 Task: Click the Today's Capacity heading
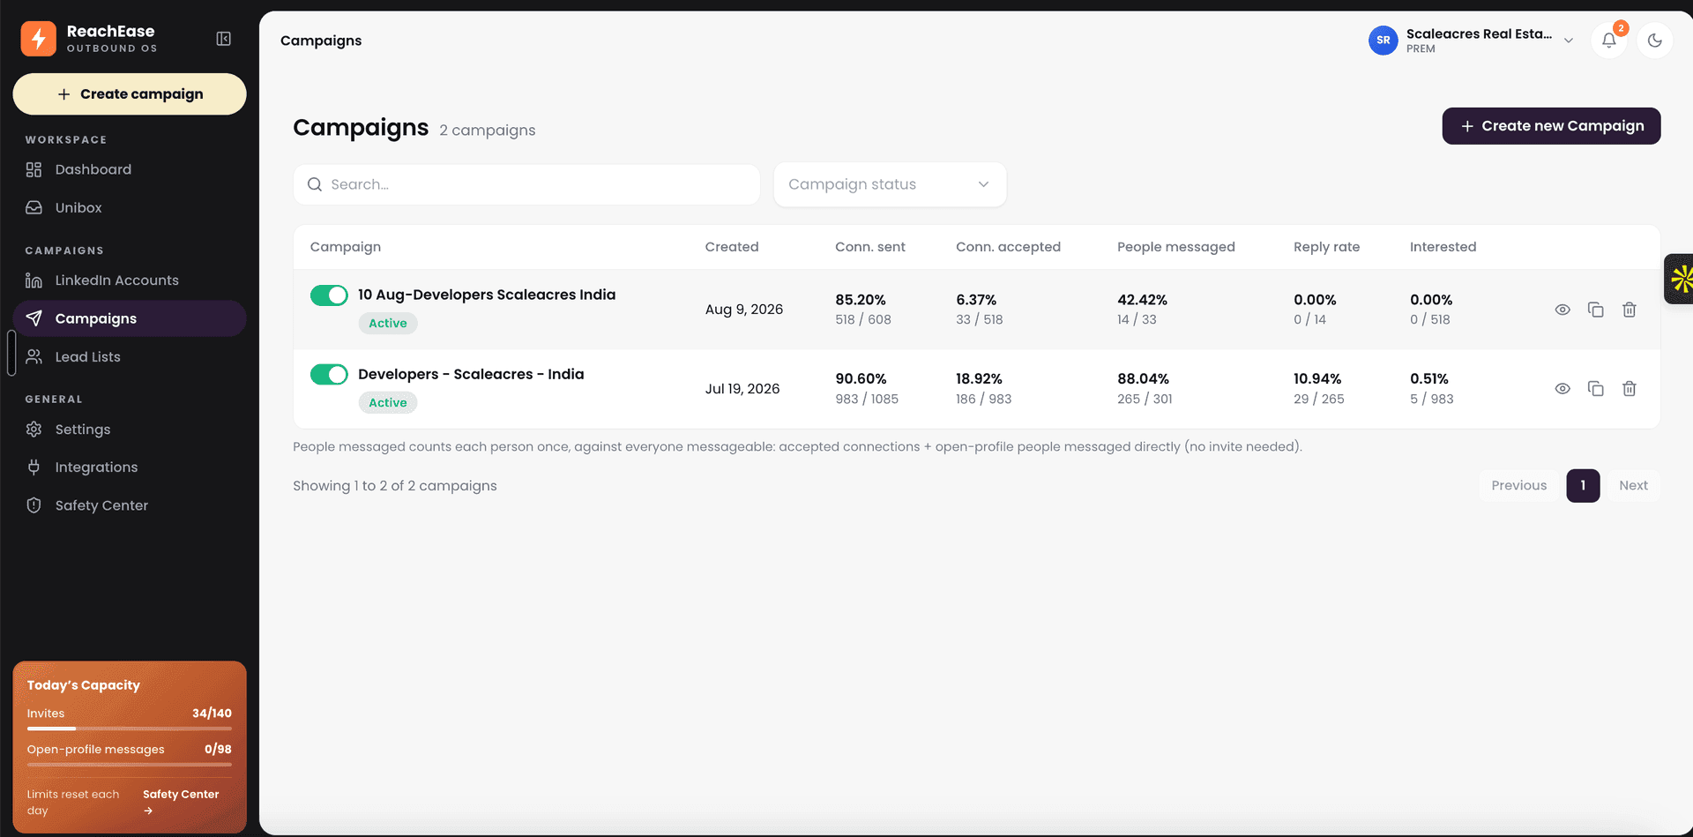point(84,685)
